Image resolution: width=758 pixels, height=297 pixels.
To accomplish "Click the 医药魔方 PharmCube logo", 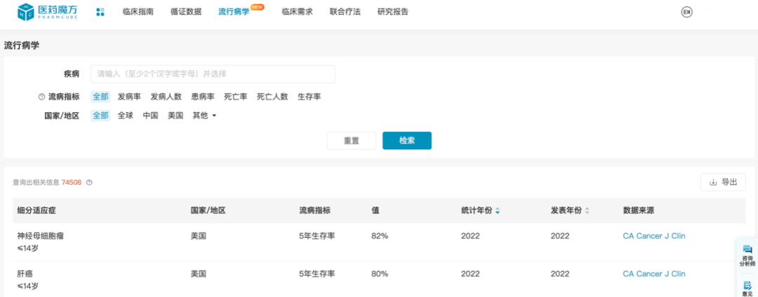I will (x=47, y=12).
